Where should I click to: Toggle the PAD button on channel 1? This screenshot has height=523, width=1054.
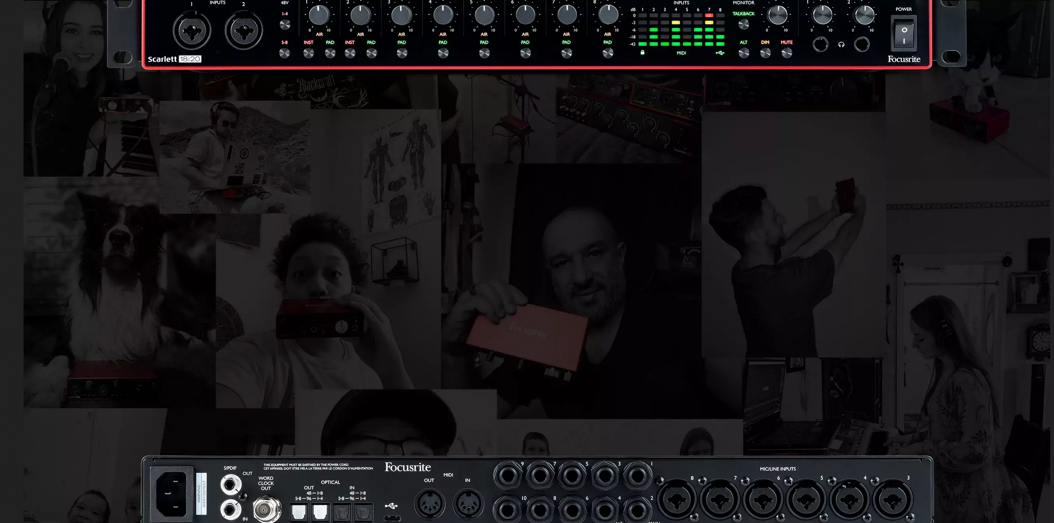[x=330, y=53]
